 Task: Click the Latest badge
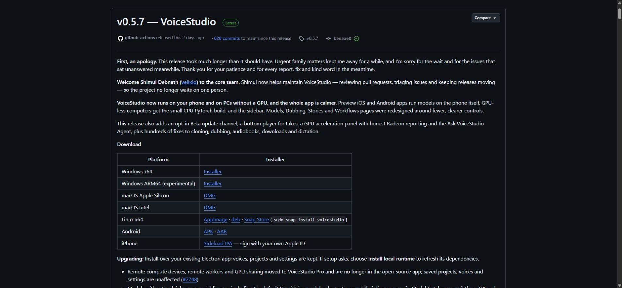(231, 23)
